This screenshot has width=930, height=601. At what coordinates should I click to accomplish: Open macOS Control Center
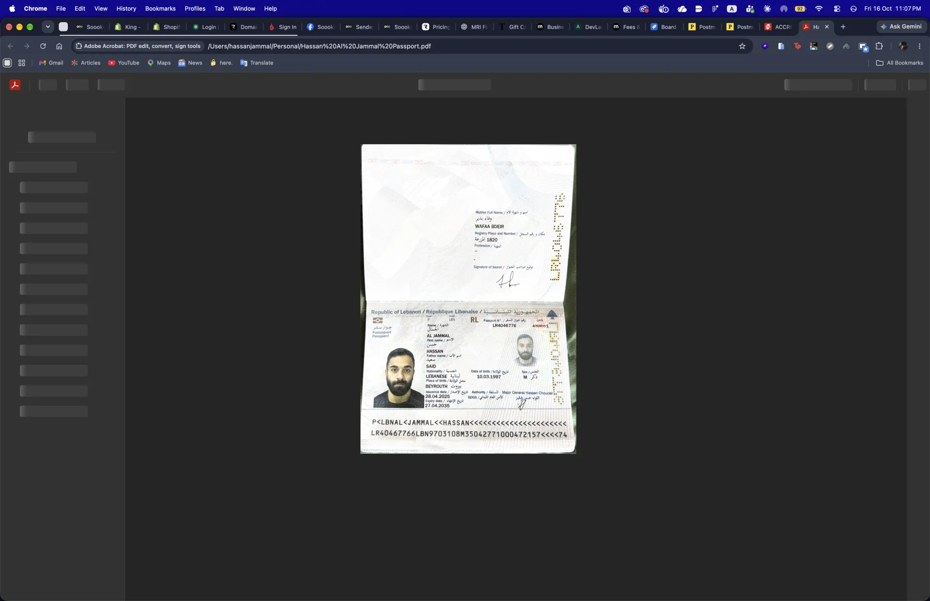tap(837, 9)
